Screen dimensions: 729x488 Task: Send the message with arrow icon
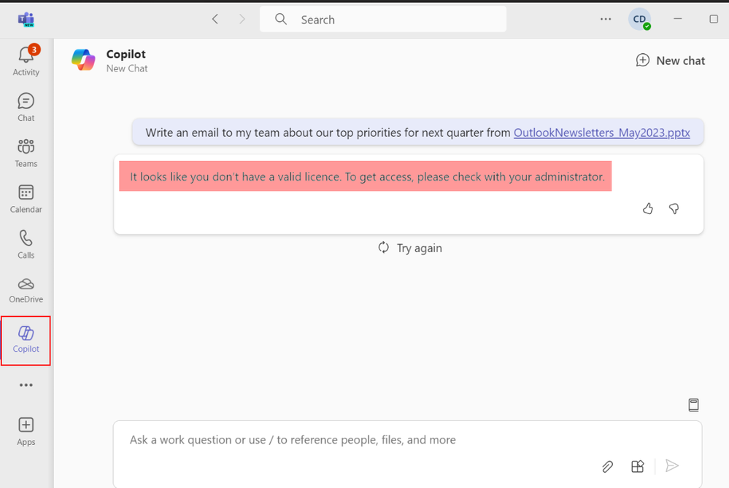coord(672,465)
